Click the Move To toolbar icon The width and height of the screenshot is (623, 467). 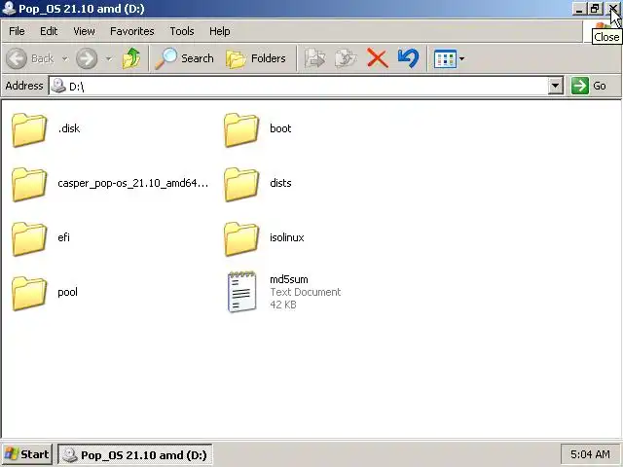click(314, 58)
